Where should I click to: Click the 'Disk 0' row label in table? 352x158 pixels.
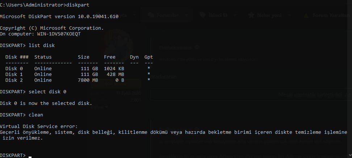(x=14, y=69)
